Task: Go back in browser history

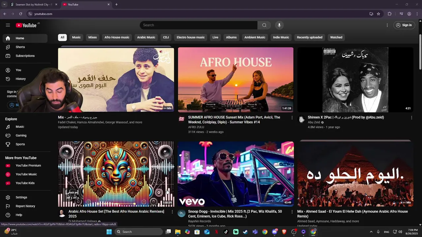Action: click(5, 14)
